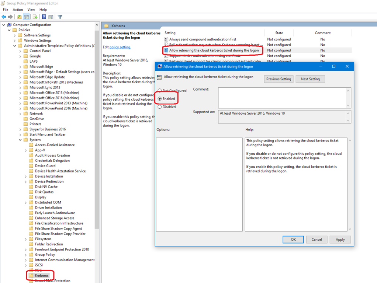The height and width of the screenshot is (283, 377).
Task: Click the Google folder icon in tree
Action: click(26, 56)
